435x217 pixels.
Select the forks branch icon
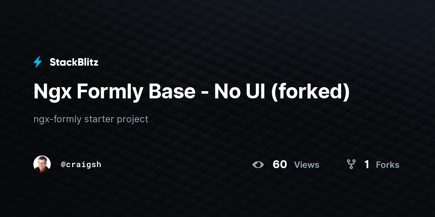click(351, 165)
